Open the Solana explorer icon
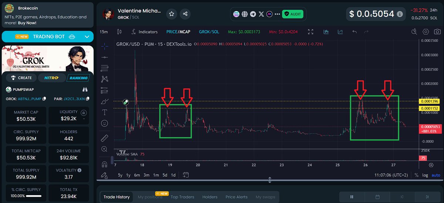Viewport: 444px width, 203px height. click(236, 14)
